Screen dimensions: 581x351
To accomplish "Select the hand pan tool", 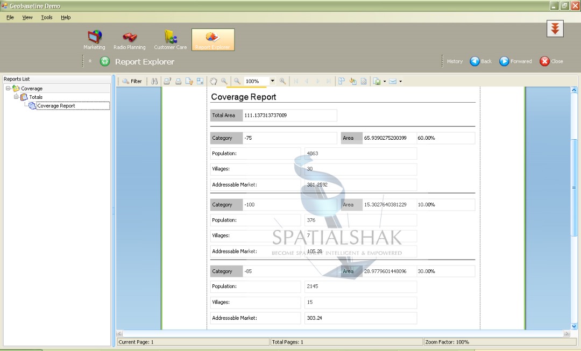I will 214,81.
